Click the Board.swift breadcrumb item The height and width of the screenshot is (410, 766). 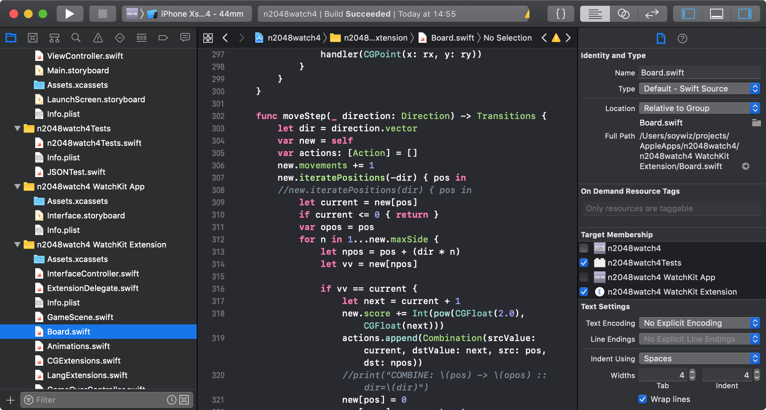pyautogui.click(x=452, y=38)
